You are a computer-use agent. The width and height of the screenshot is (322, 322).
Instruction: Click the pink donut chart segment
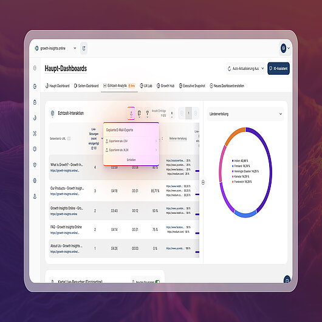coord(222,163)
